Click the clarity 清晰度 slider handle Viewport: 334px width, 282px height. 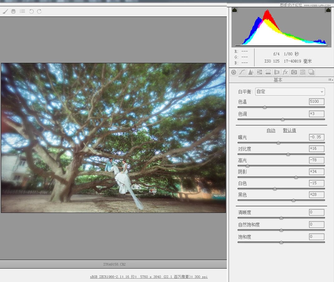pyautogui.click(x=281, y=218)
